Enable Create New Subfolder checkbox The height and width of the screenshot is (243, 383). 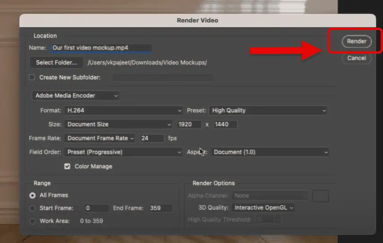click(32, 77)
